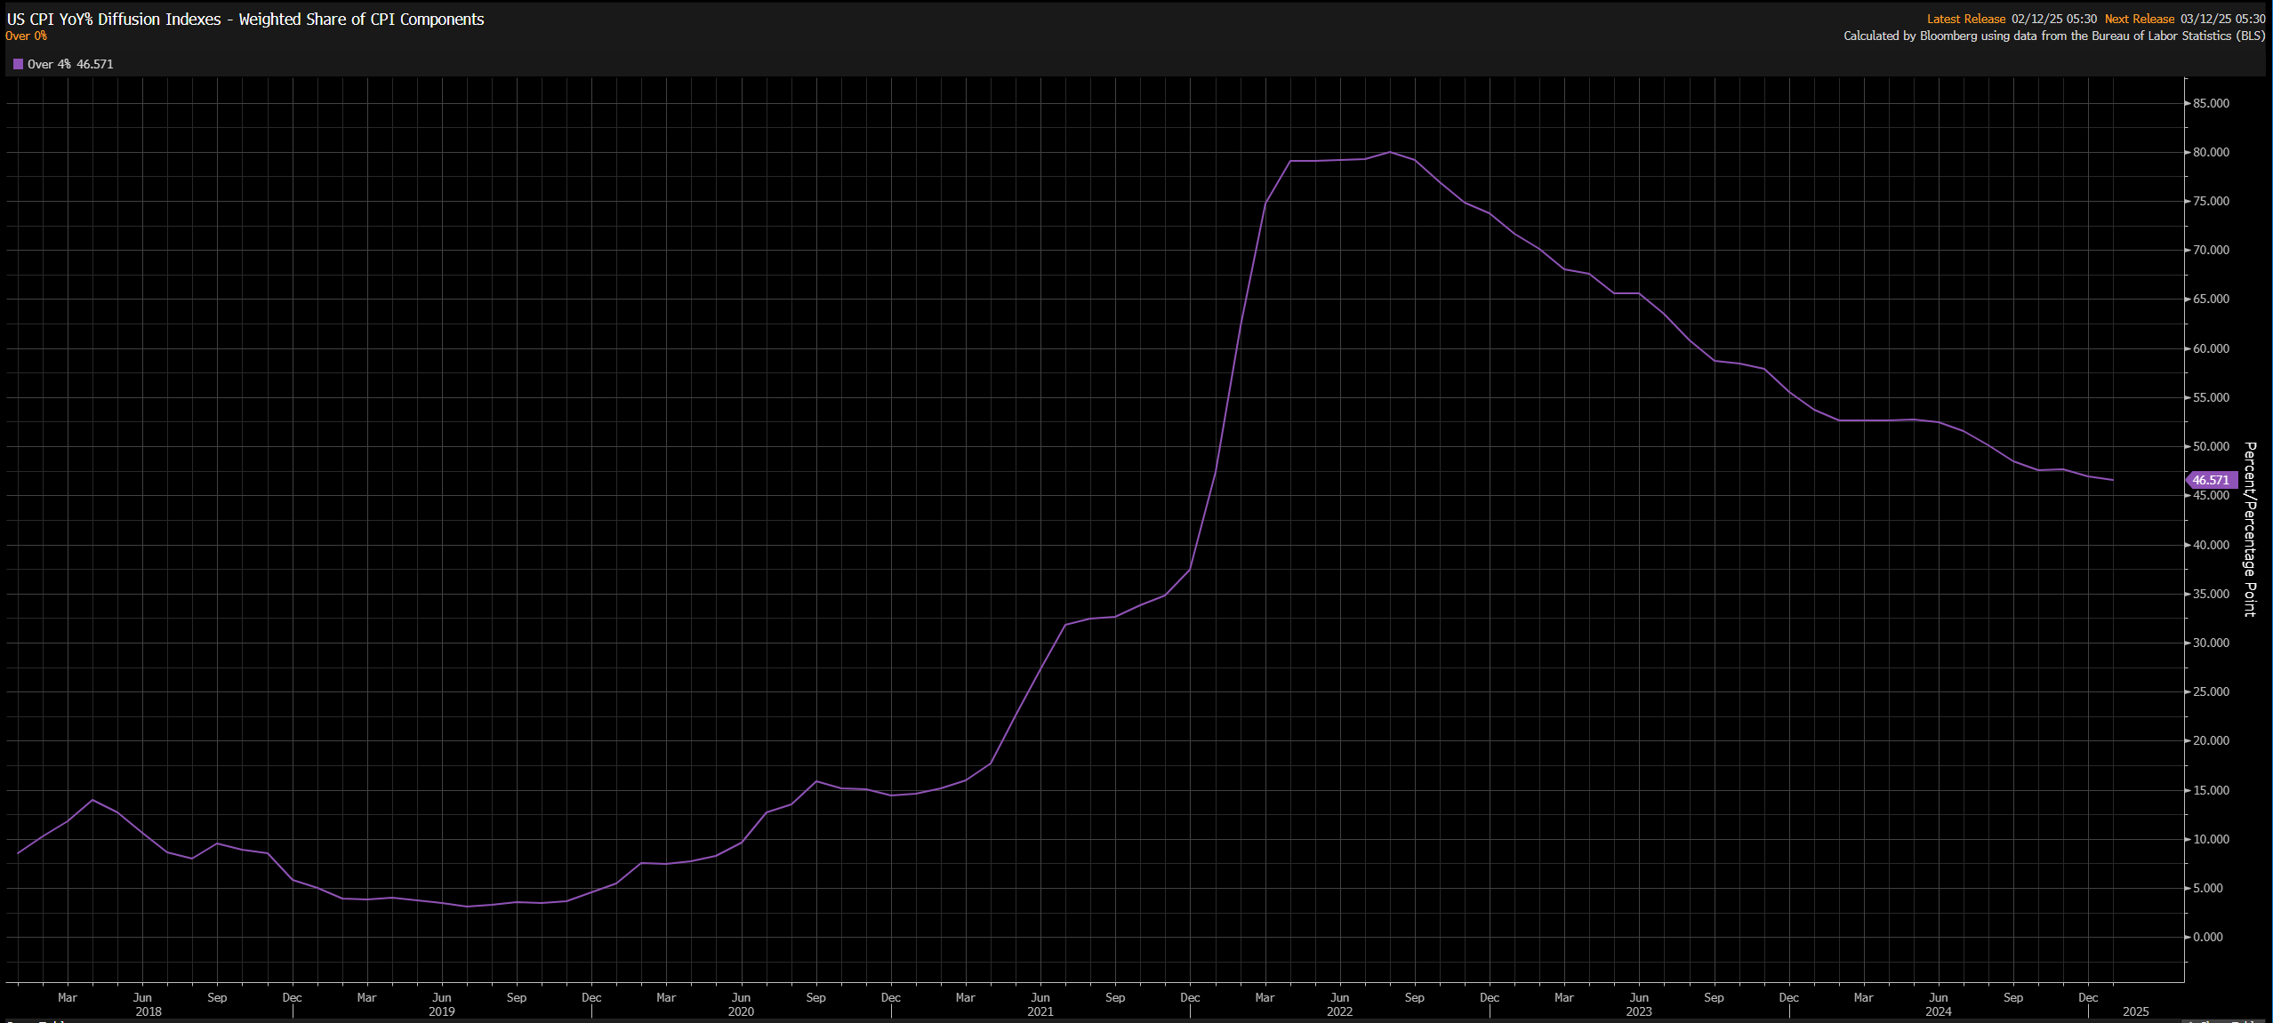2273x1023 pixels.
Task: Click the latest release date '02/12/25 05:30'
Action: coord(2054,19)
